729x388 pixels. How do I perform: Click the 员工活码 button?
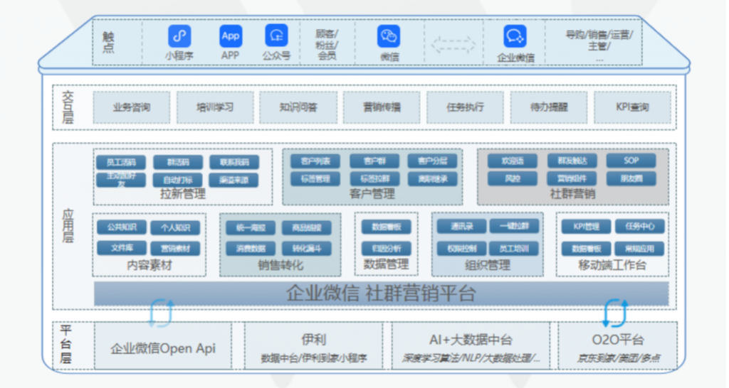point(121,162)
